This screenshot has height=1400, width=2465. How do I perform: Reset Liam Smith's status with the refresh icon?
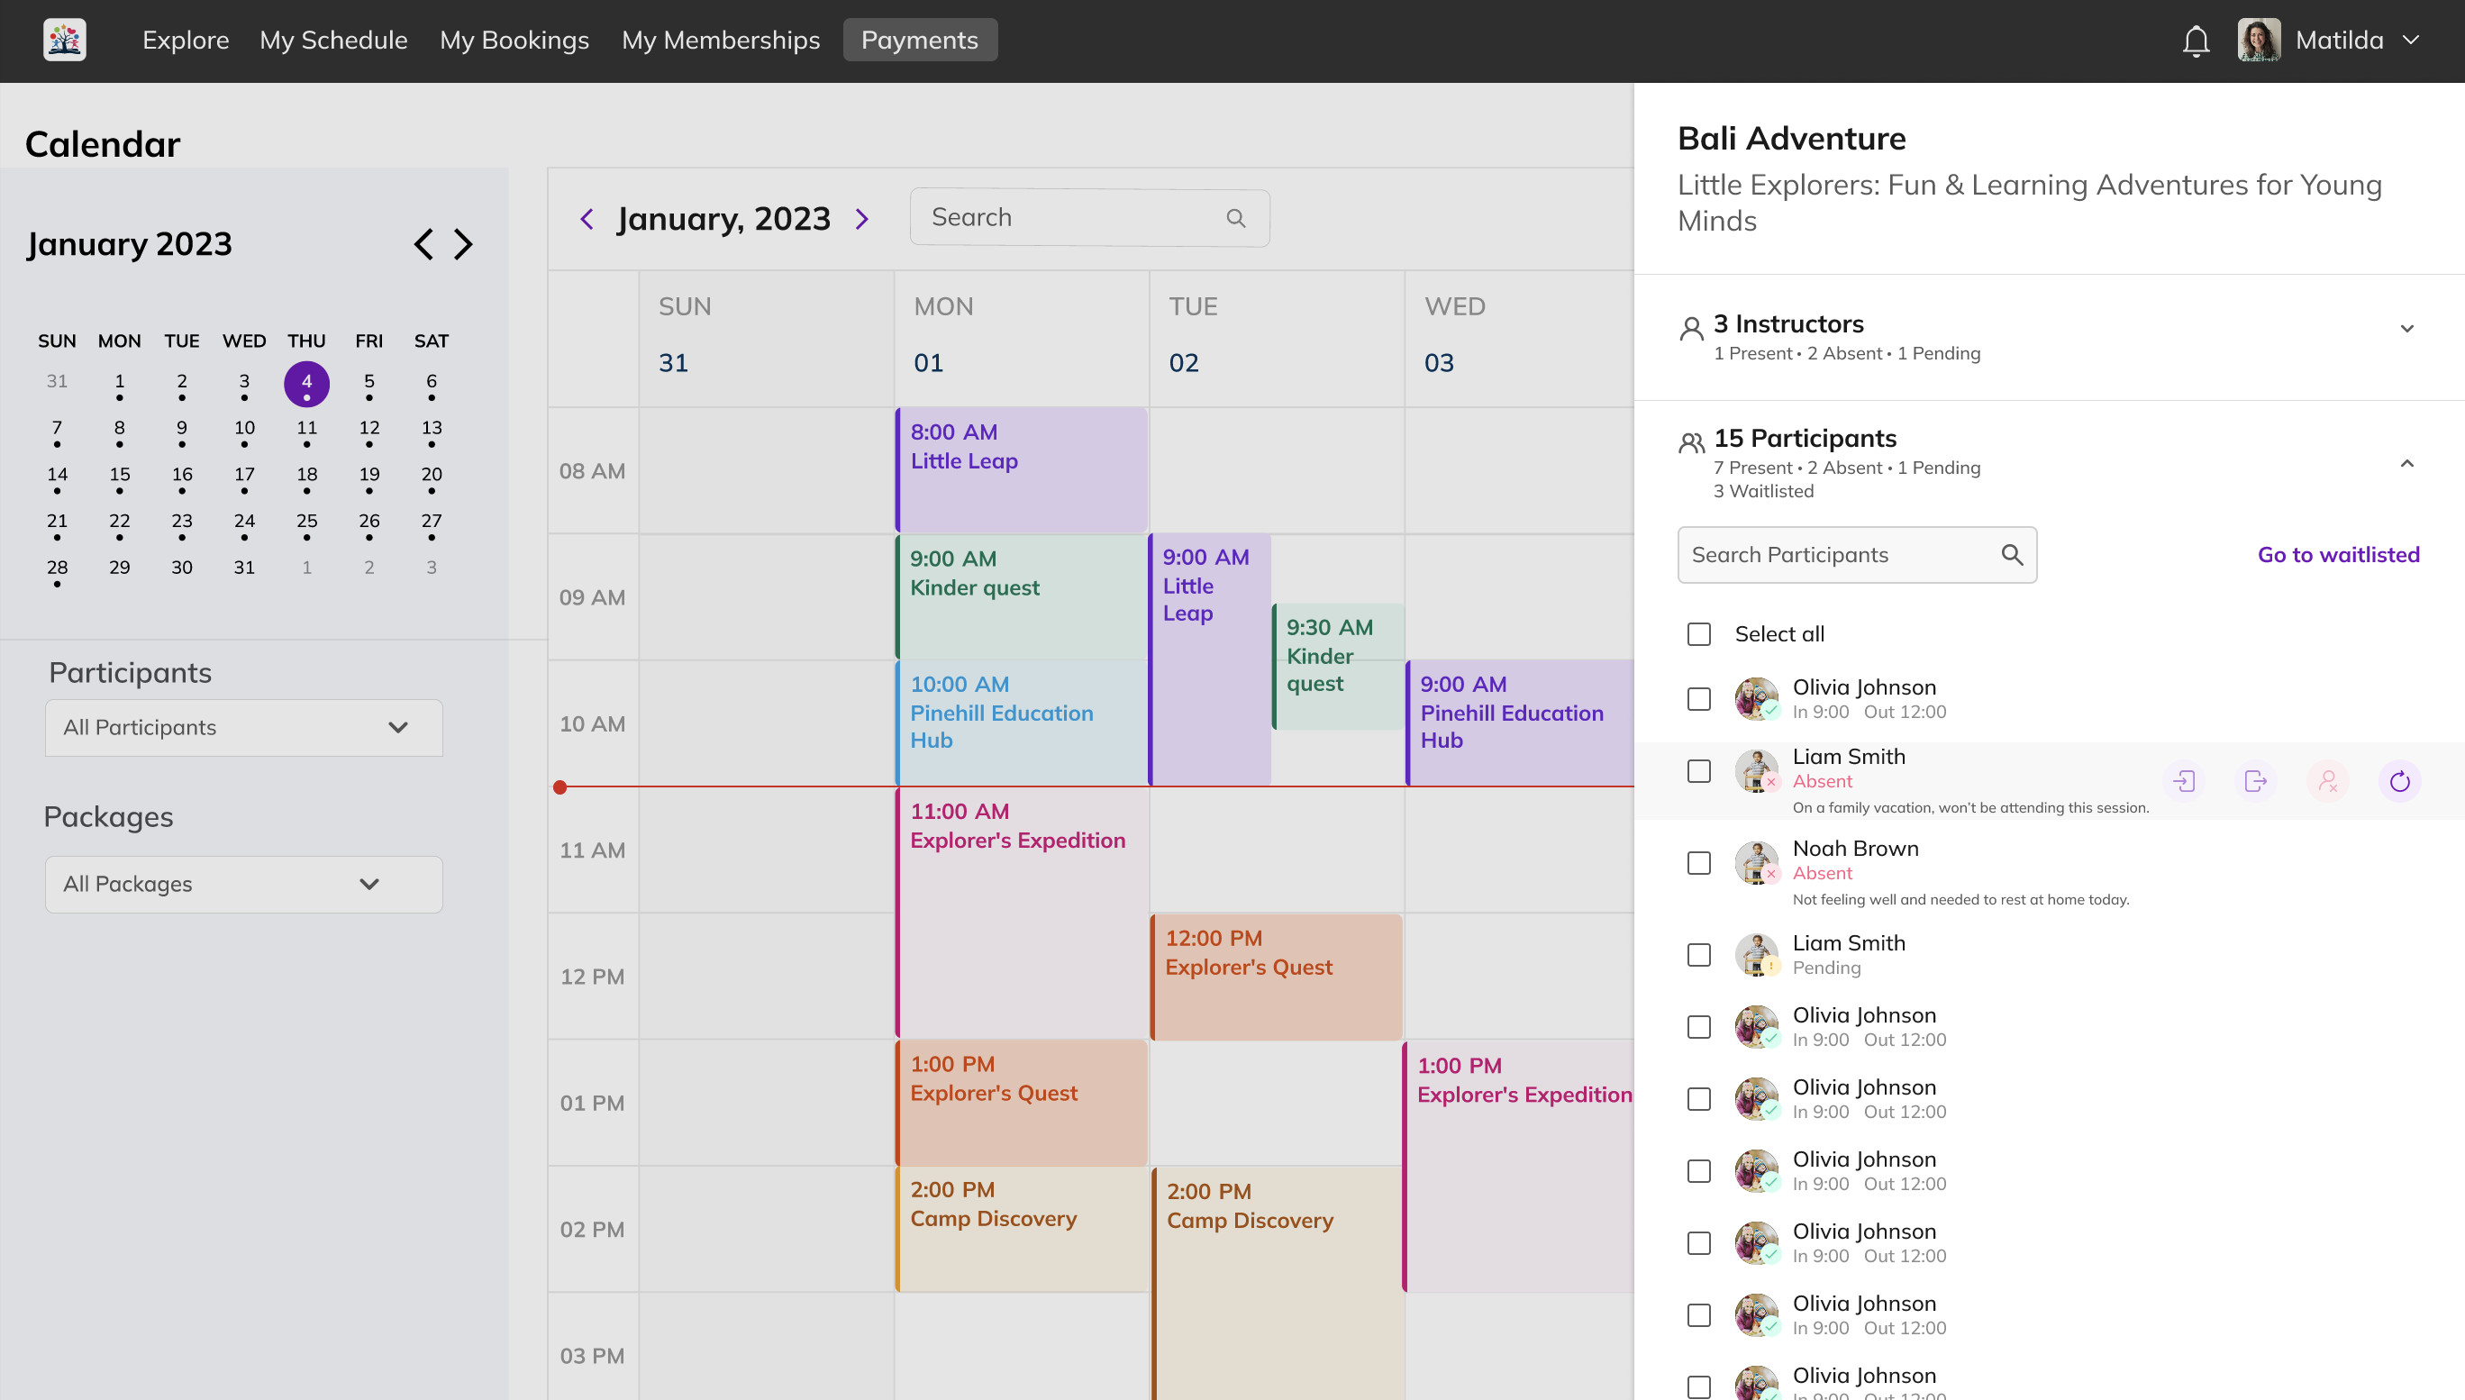click(x=2401, y=781)
